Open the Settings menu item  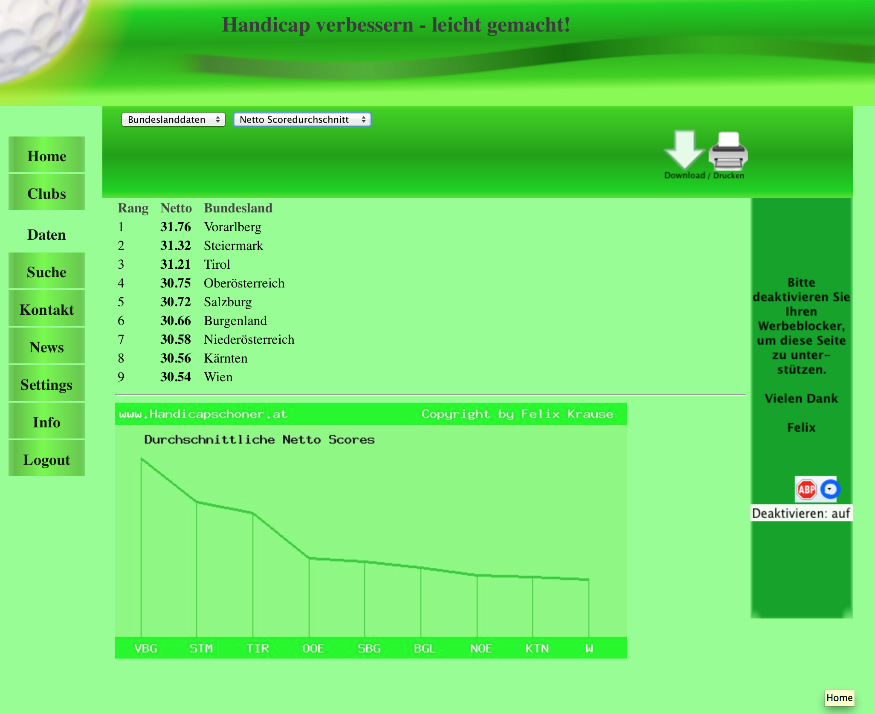point(47,384)
